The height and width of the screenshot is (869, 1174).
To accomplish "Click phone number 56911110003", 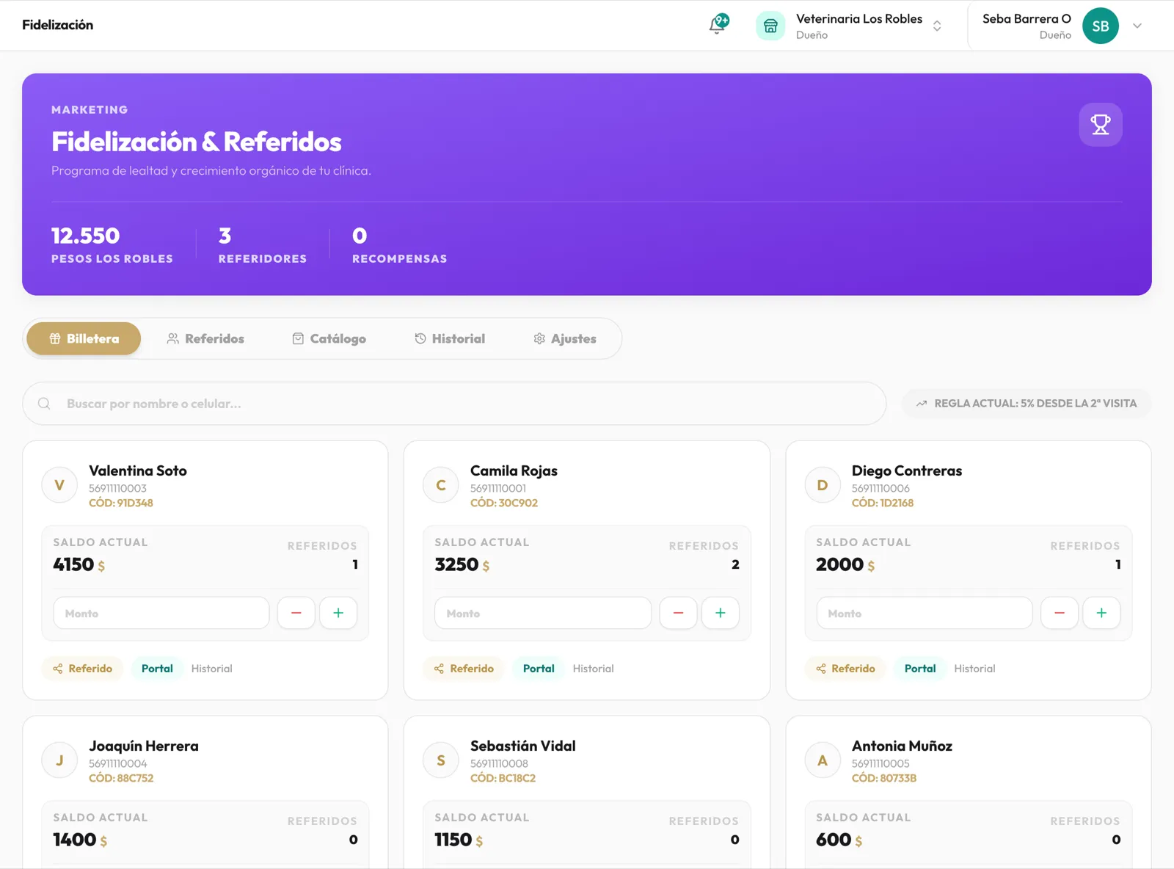I will [117, 489].
